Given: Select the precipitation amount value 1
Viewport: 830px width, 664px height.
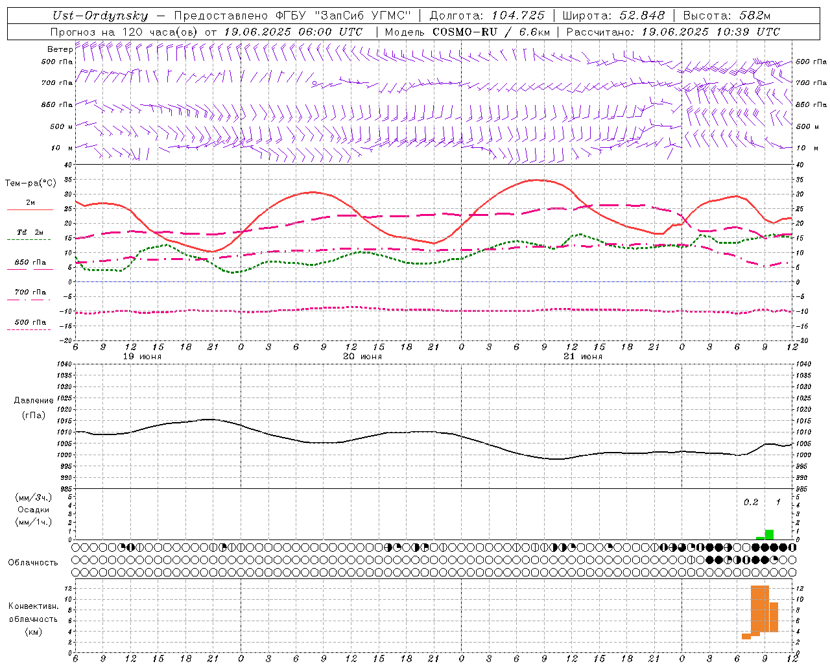Looking at the screenshot, I should click(778, 502).
